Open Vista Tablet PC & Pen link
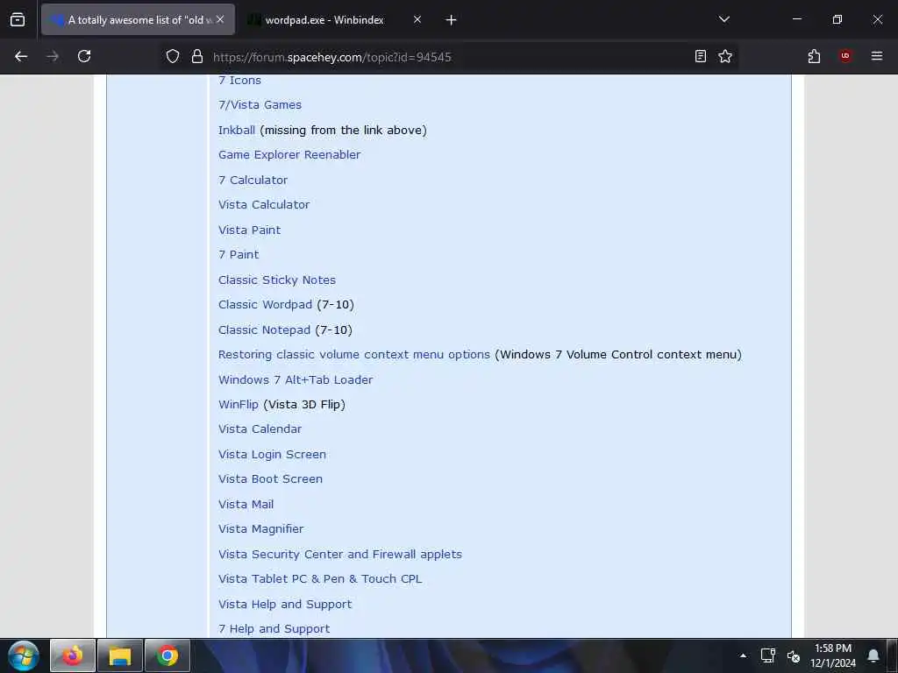 click(319, 578)
